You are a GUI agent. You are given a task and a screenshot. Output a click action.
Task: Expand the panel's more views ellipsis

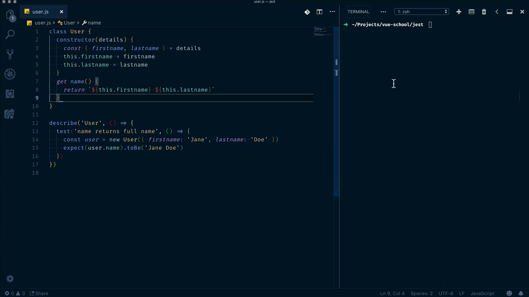[x=383, y=12]
